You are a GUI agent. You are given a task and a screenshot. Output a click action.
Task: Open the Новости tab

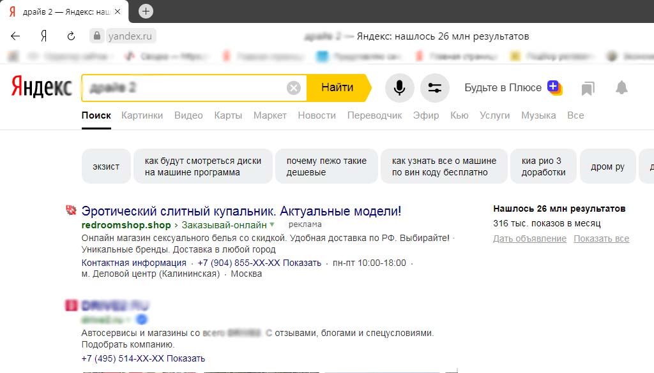317,115
